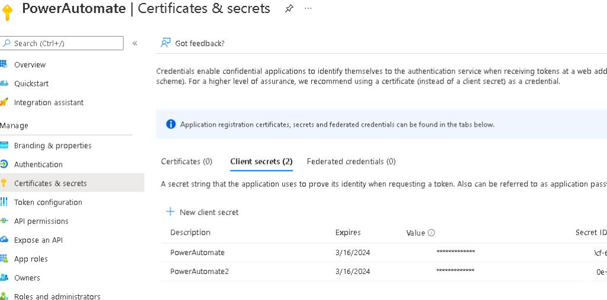
Task: Click the New client secret button
Action: point(209,212)
